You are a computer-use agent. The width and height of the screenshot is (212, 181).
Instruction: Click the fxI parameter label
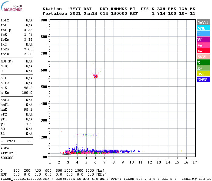4,44
